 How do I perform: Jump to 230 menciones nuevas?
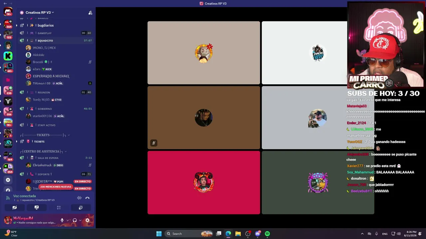56,187
